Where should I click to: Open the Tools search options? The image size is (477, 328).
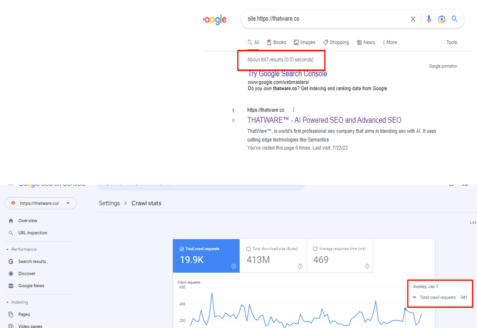(452, 42)
